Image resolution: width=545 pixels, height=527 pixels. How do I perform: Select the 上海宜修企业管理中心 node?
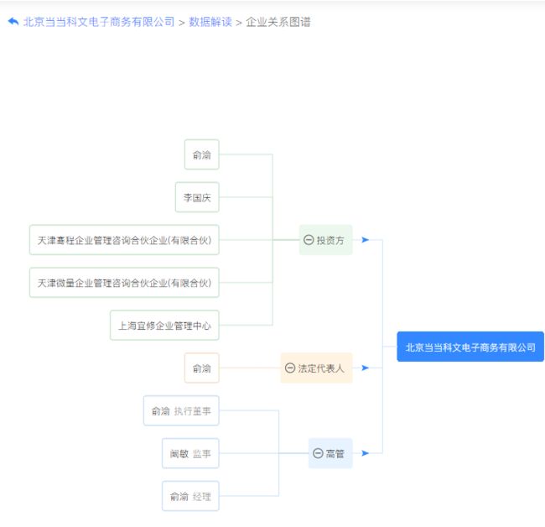click(164, 326)
